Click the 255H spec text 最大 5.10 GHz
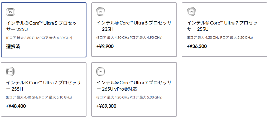Viewport: 270px width, 118px height. 61,97
